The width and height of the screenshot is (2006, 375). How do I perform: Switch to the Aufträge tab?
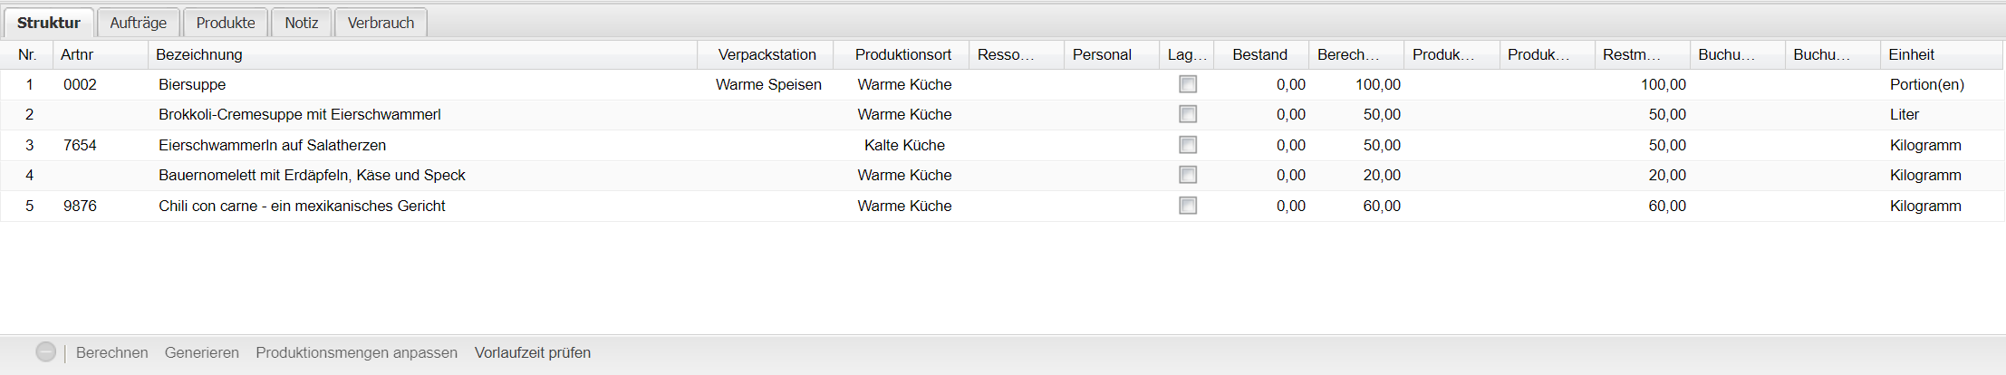[138, 23]
